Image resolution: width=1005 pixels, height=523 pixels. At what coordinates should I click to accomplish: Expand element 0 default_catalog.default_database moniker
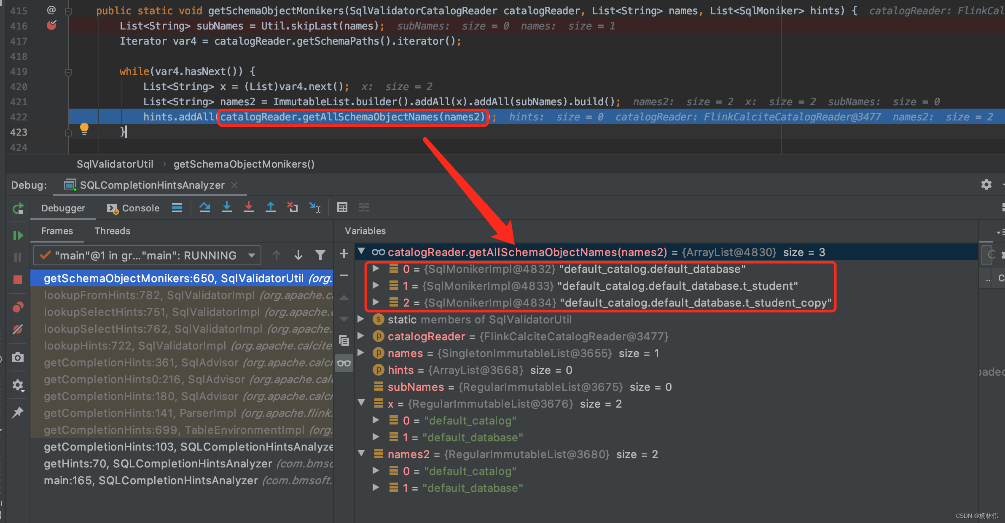point(376,269)
